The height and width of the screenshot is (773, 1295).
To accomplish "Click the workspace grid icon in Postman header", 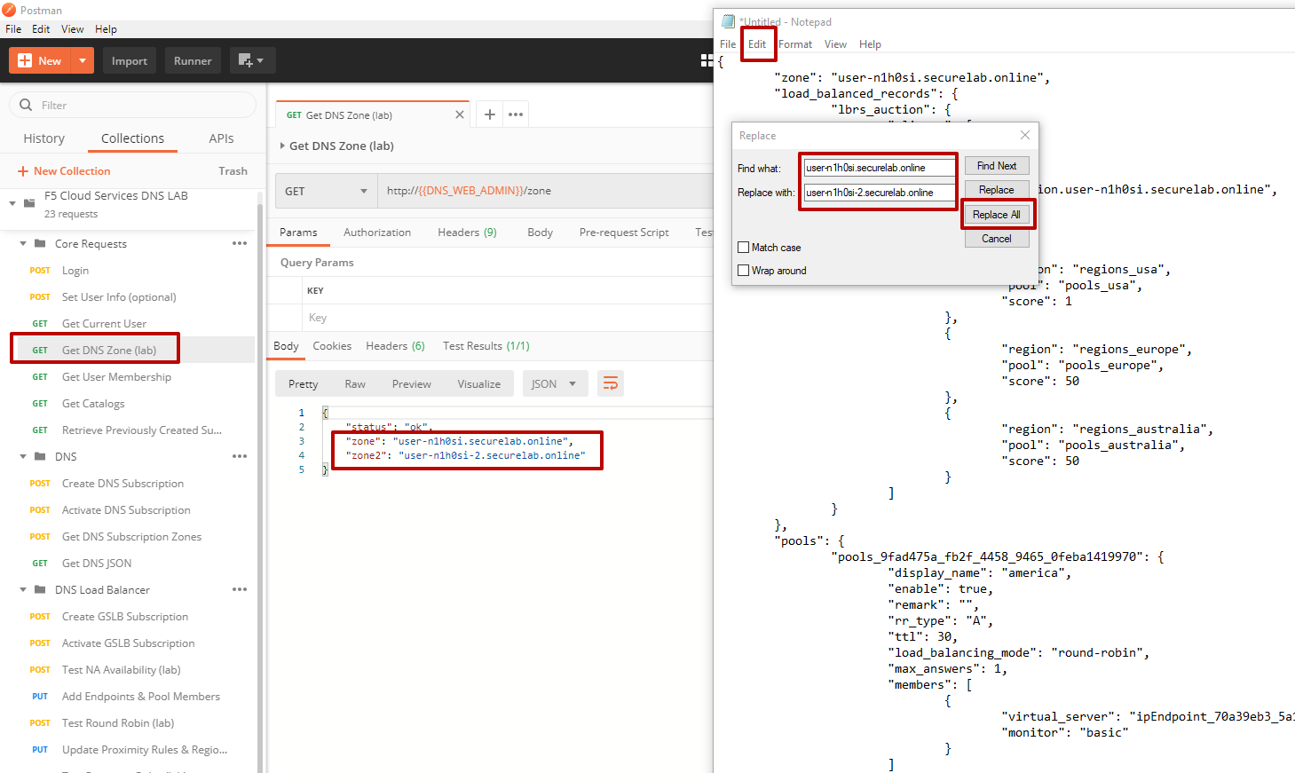I will pos(707,60).
